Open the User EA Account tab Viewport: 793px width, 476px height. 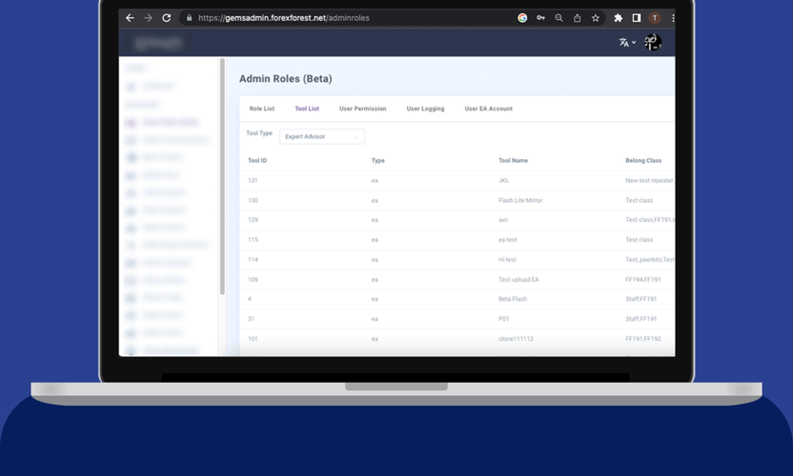tap(488, 109)
